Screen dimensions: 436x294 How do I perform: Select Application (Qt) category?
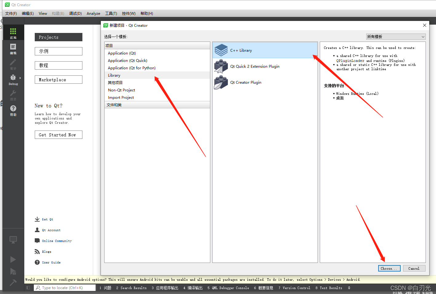pos(157,53)
